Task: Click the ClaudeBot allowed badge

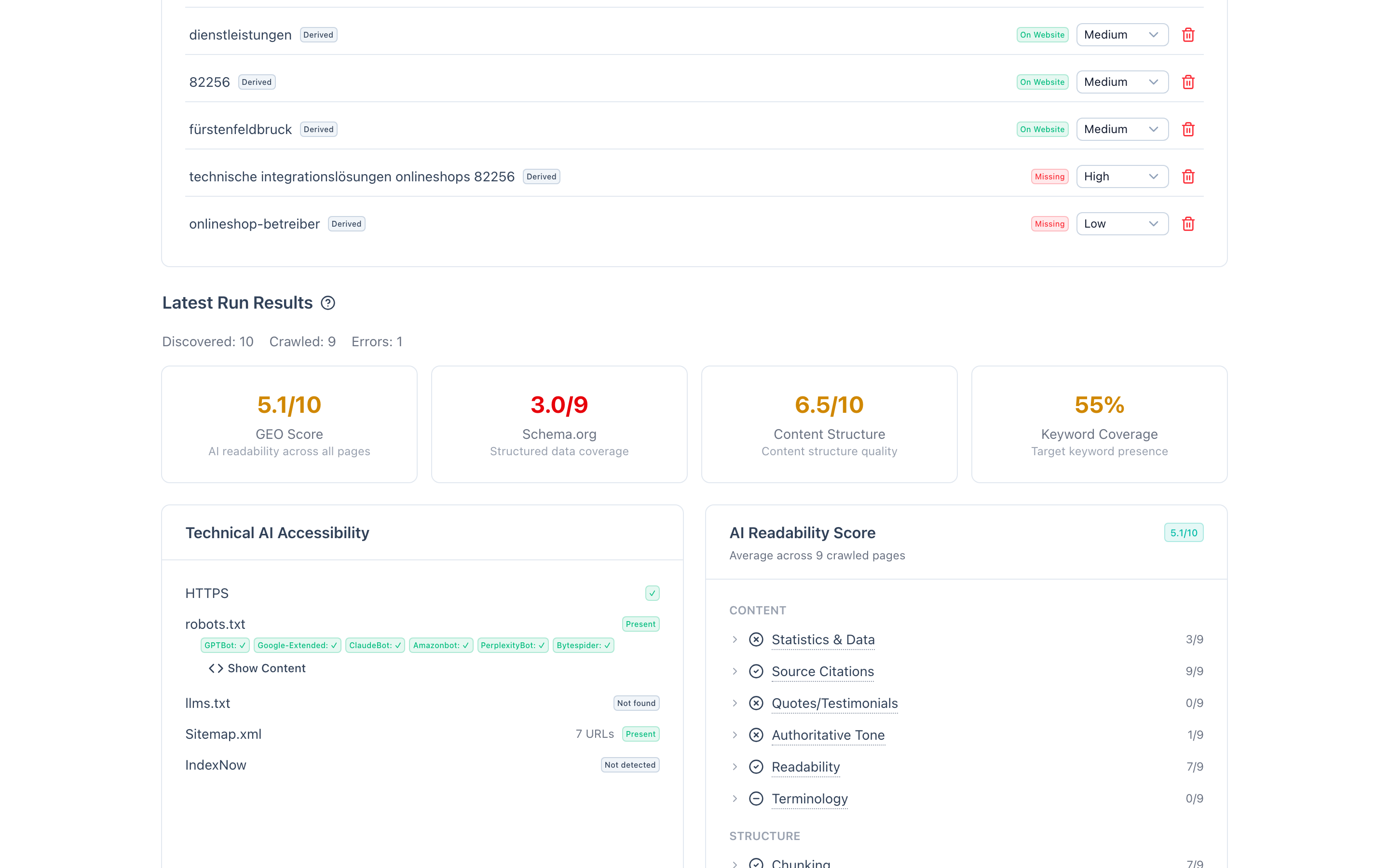Action: (x=375, y=645)
